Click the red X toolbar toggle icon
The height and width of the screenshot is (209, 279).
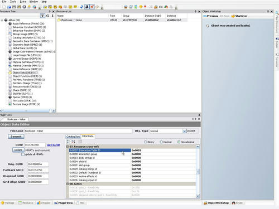click(92, 7)
